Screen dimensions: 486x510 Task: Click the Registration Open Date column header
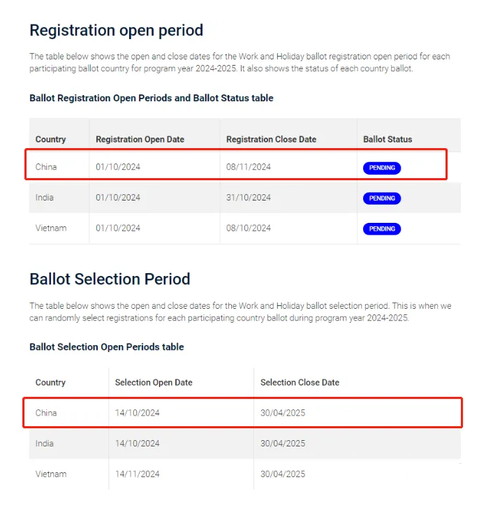(140, 139)
